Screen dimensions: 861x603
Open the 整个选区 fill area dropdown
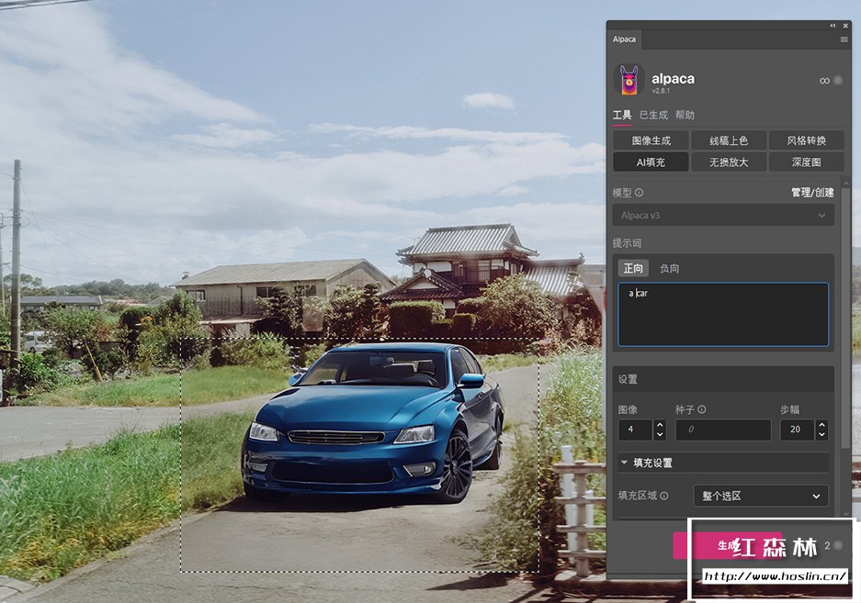pyautogui.click(x=761, y=496)
